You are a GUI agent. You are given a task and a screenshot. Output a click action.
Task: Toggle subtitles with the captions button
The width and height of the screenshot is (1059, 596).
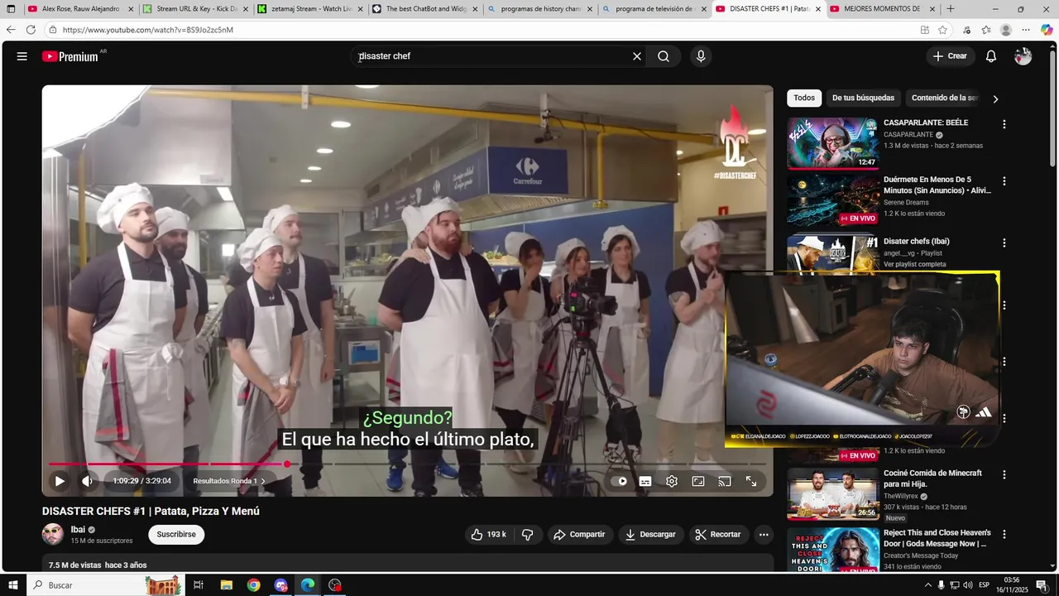(645, 481)
